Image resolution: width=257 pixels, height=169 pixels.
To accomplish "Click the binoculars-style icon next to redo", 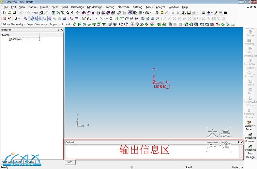I will click(36, 13).
